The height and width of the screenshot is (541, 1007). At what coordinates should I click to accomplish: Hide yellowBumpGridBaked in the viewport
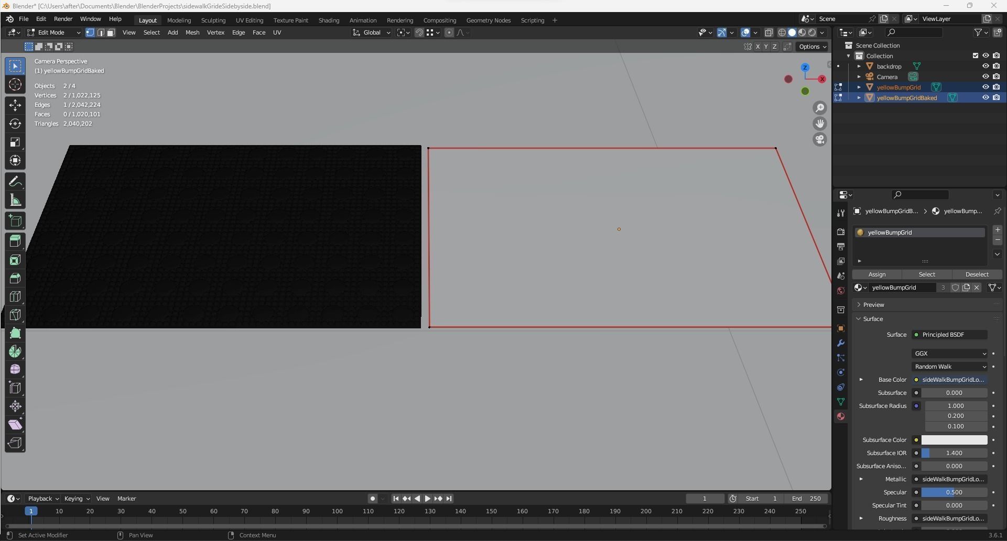[x=986, y=98]
